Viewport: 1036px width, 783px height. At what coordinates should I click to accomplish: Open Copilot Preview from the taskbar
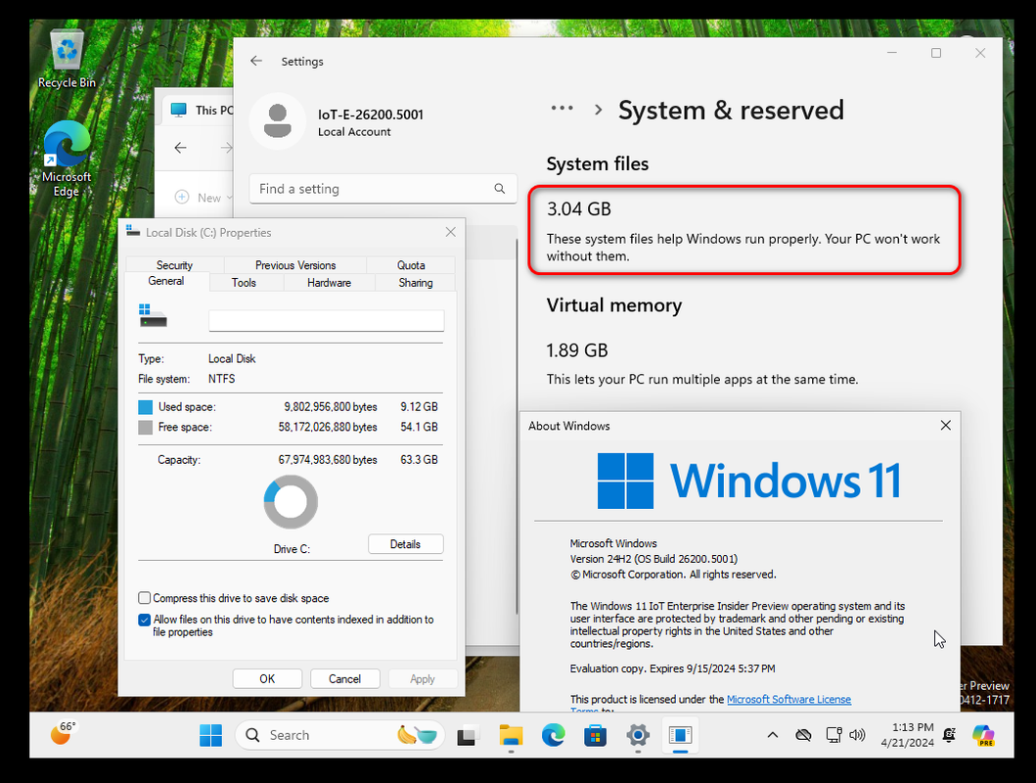(x=983, y=735)
